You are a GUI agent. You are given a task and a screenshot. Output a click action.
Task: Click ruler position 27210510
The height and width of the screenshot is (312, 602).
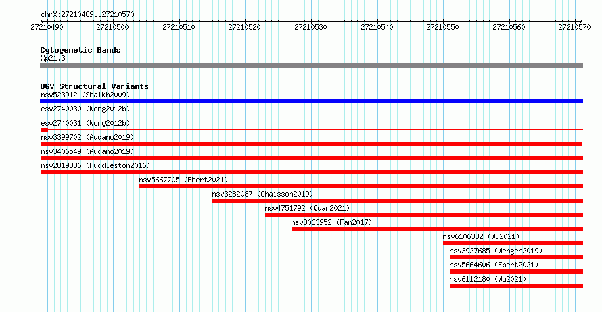tap(179, 27)
